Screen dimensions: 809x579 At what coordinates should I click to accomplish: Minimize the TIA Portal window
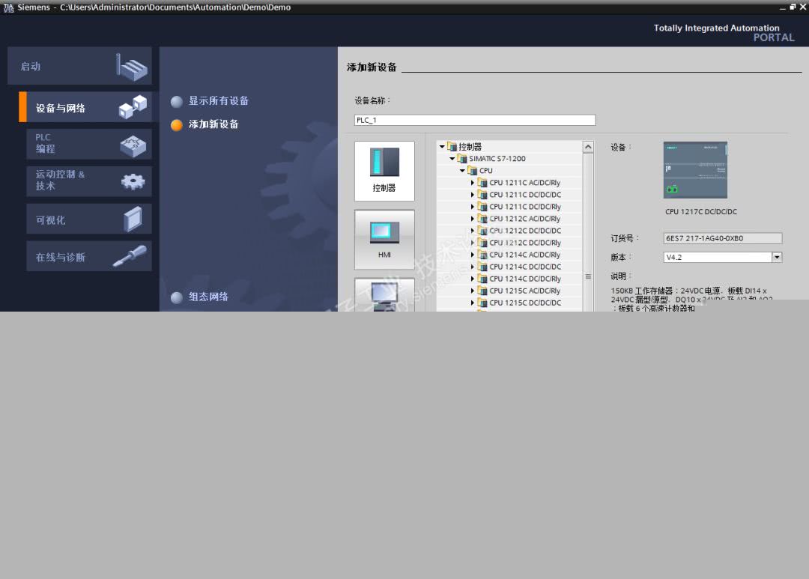tap(783, 7)
